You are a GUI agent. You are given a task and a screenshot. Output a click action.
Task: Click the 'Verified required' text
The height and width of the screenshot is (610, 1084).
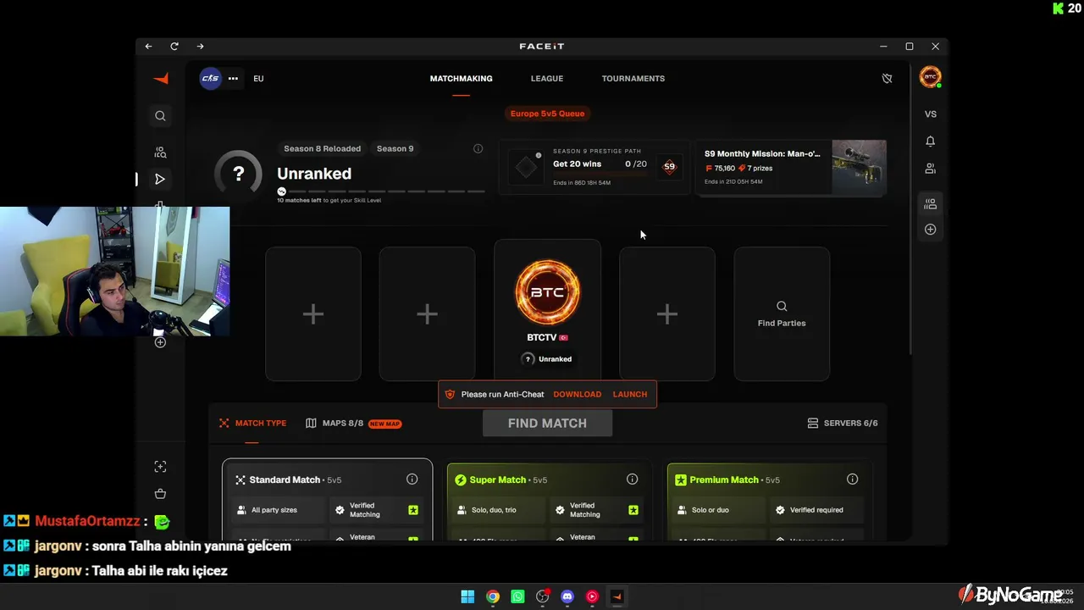[x=816, y=510]
